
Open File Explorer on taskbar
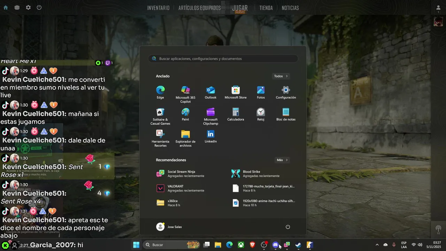(218, 245)
